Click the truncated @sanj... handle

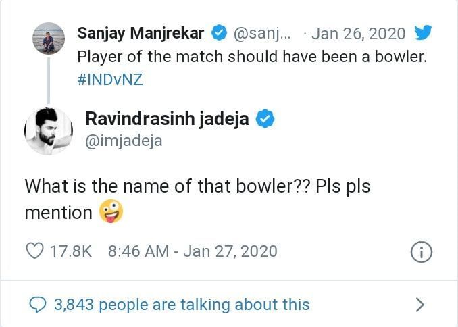tap(261, 32)
